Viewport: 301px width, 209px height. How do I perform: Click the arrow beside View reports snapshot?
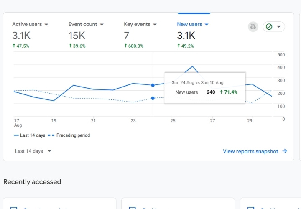tap(285, 151)
